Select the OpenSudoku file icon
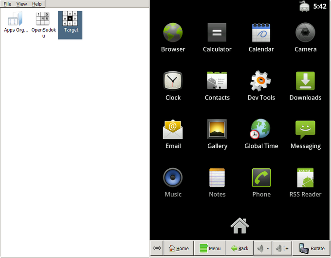331x258 pixels. click(43, 25)
